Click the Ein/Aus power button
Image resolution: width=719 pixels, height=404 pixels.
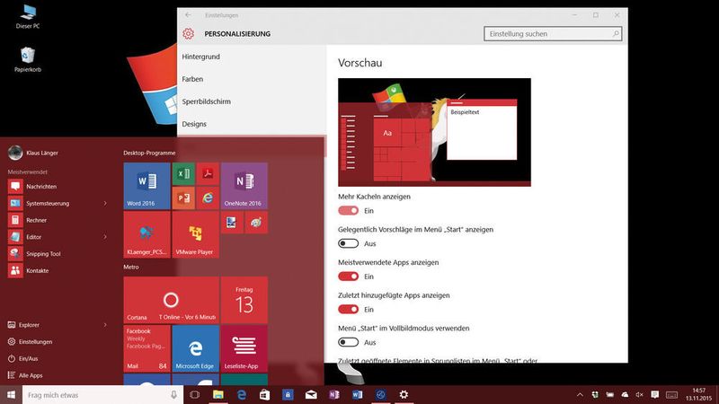click(x=29, y=358)
